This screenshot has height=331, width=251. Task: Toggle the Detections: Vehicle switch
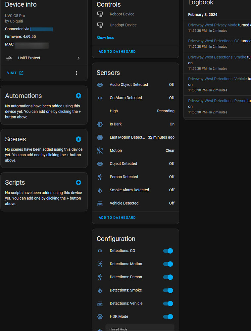tap(168, 303)
